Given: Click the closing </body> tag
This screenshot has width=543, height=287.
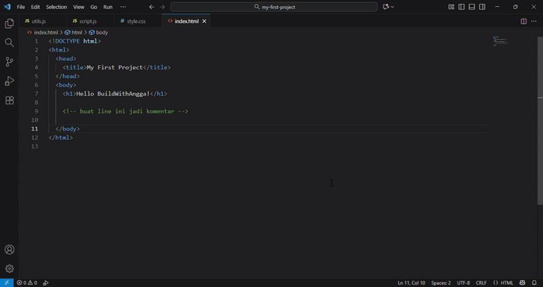Looking at the screenshot, I should tap(67, 129).
